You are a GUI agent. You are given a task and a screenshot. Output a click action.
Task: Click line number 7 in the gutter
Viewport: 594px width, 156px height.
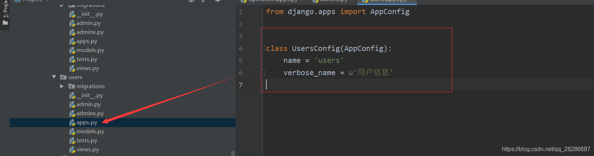241,85
